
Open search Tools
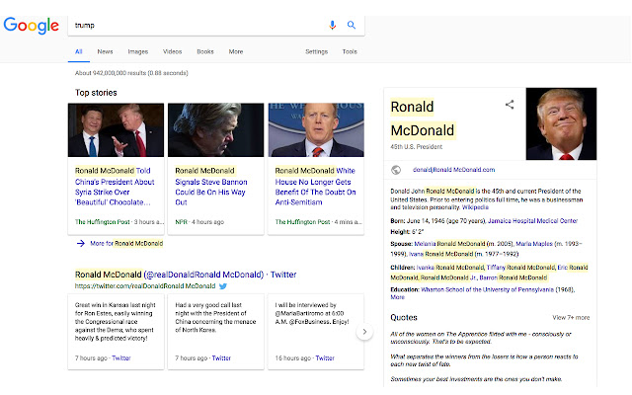point(350,51)
